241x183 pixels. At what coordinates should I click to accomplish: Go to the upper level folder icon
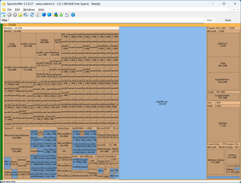[20, 15]
